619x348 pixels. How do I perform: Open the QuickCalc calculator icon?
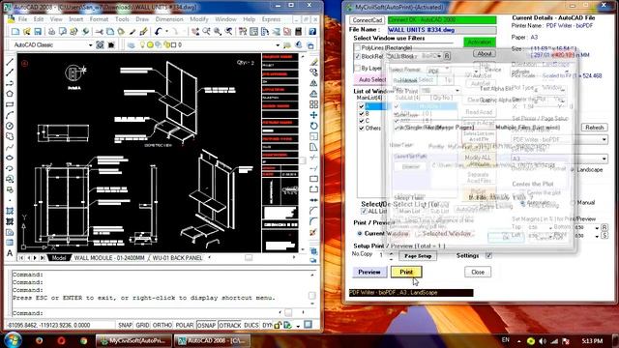coord(299,32)
